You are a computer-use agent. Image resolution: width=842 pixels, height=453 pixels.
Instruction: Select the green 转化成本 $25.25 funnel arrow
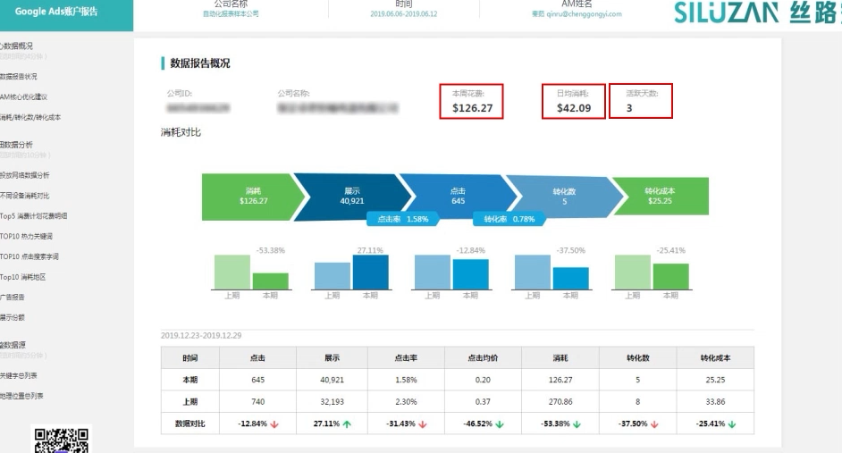660,197
